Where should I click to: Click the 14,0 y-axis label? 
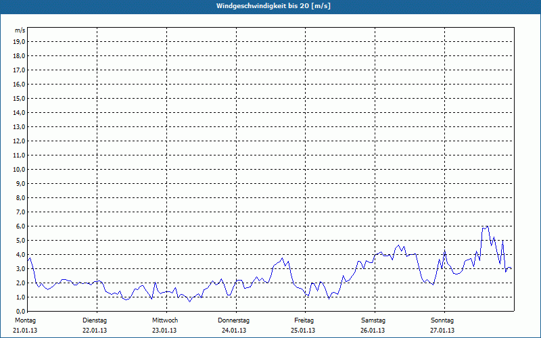19,112
